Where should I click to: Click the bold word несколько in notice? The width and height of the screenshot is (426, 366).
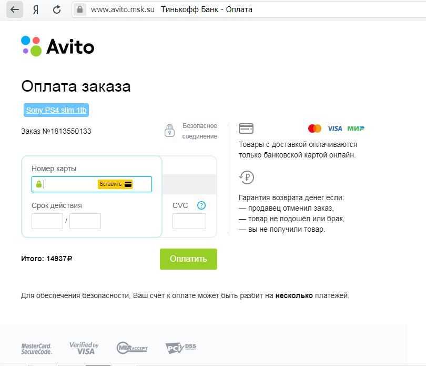tap(294, 295)
